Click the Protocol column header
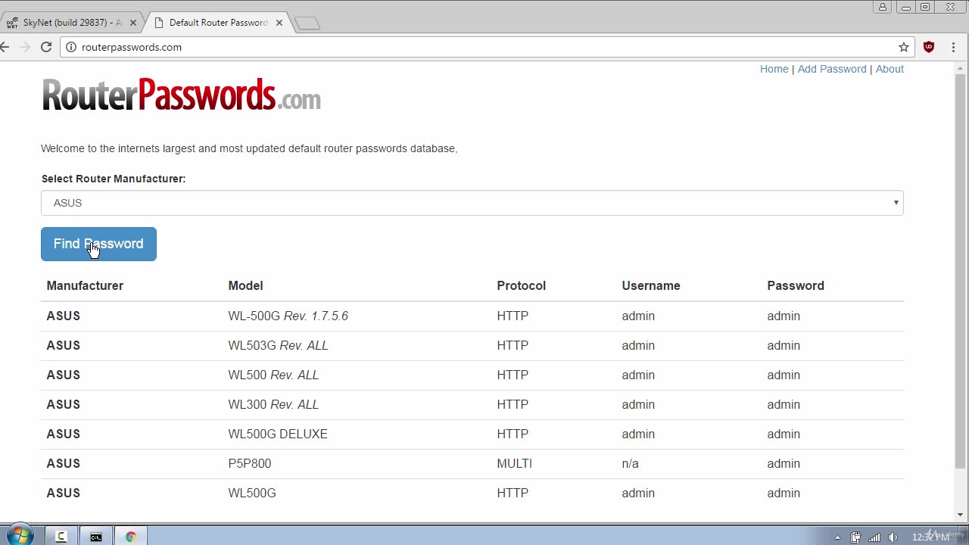 click(x=521, y=285)
